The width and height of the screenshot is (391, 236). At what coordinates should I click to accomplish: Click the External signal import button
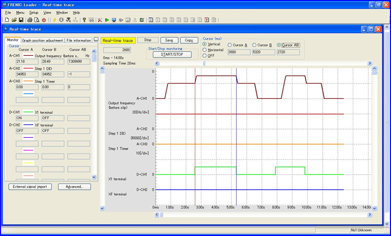(30, 187)
